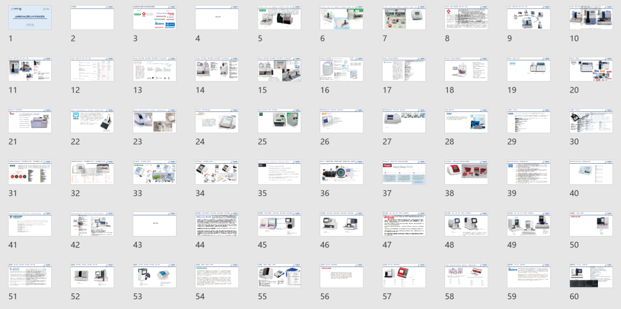621x309 pixels.
Task: Open slide 30 thumbnail
Action: click(x=591, y=121)
